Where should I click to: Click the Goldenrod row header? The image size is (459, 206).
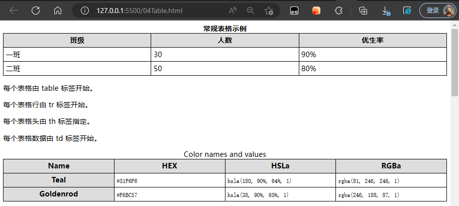click(x=59, y=194)
